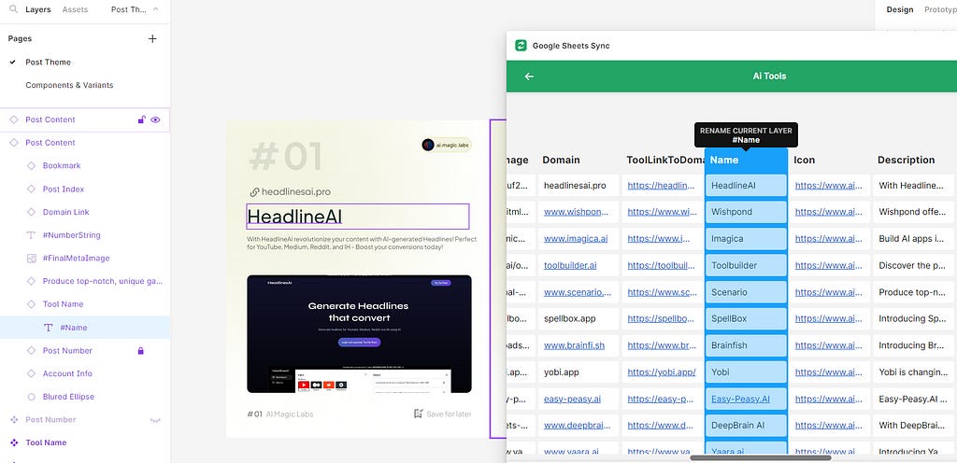Open the Design tab
Screen dimensions: 957x463
[900, 9]
